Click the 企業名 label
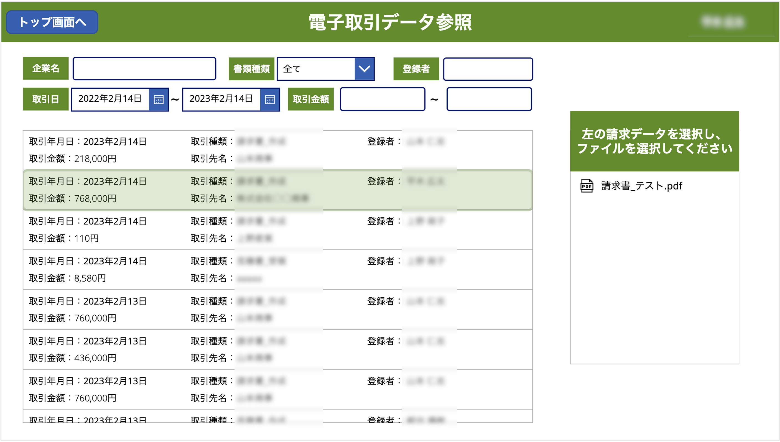Viewport: 780px width, 442px height. (46, 68)
